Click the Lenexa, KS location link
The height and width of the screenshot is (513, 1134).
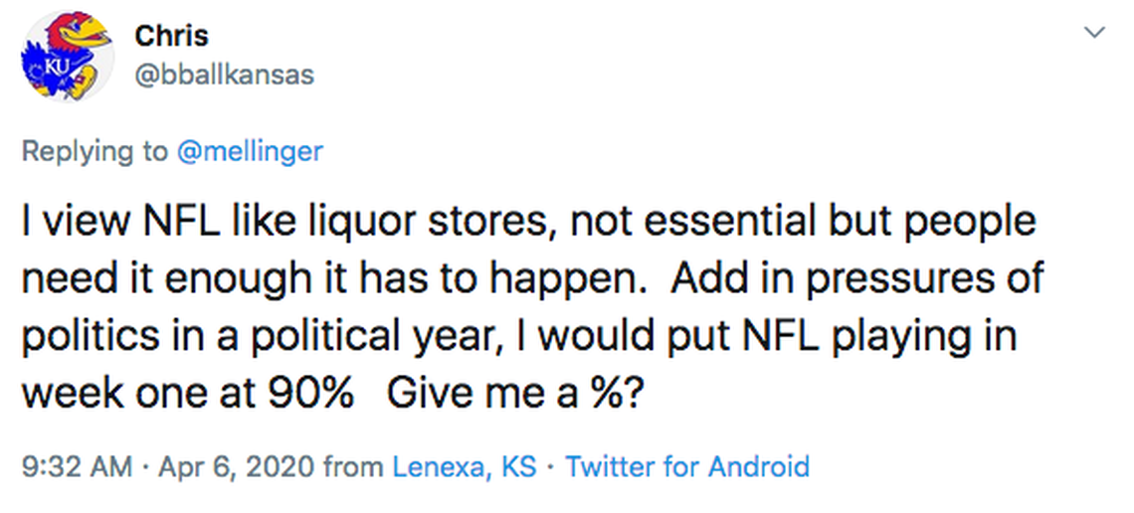[x=464, y=465]
